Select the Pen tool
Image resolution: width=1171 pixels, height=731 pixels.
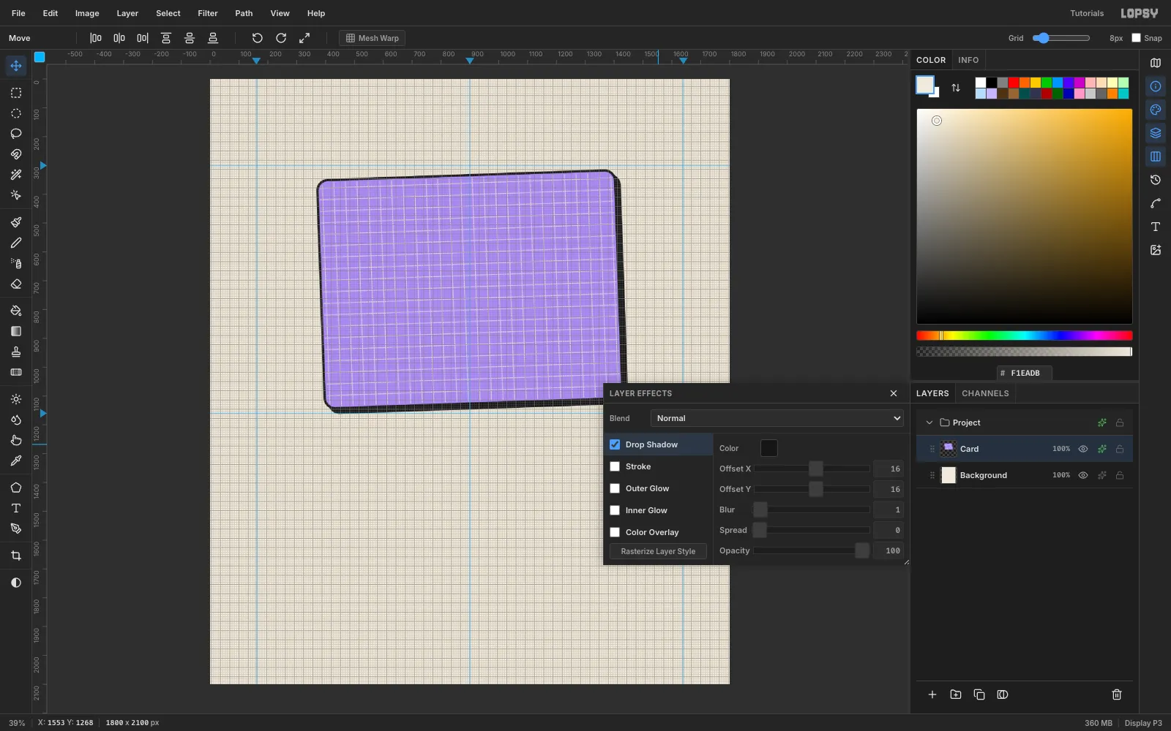point(16,529)
